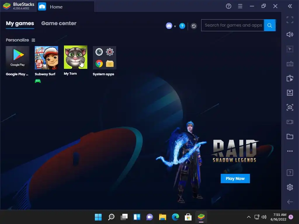Open Task View from the taskbar
This screenshot has width=299, height=224.
tap(124, 217)
